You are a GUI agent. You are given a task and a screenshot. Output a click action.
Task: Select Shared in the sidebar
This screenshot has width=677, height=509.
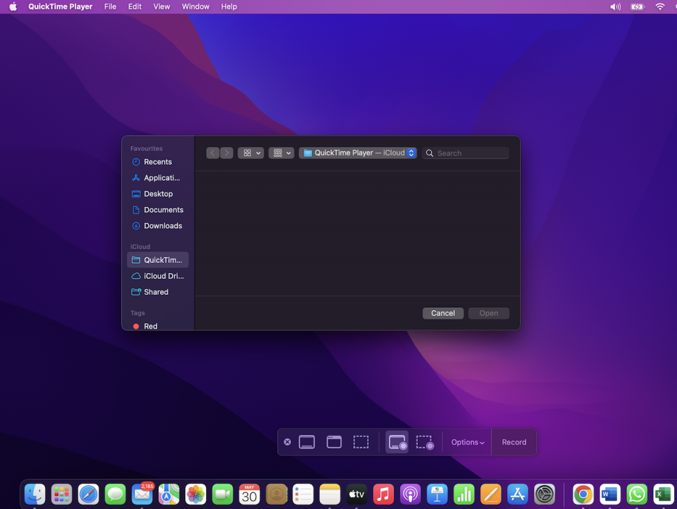pos(157,292)
